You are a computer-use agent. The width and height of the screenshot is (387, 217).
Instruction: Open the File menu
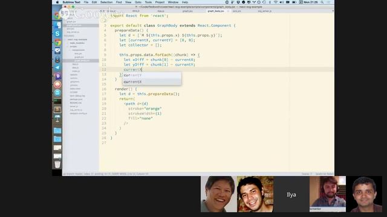[86, 2]
